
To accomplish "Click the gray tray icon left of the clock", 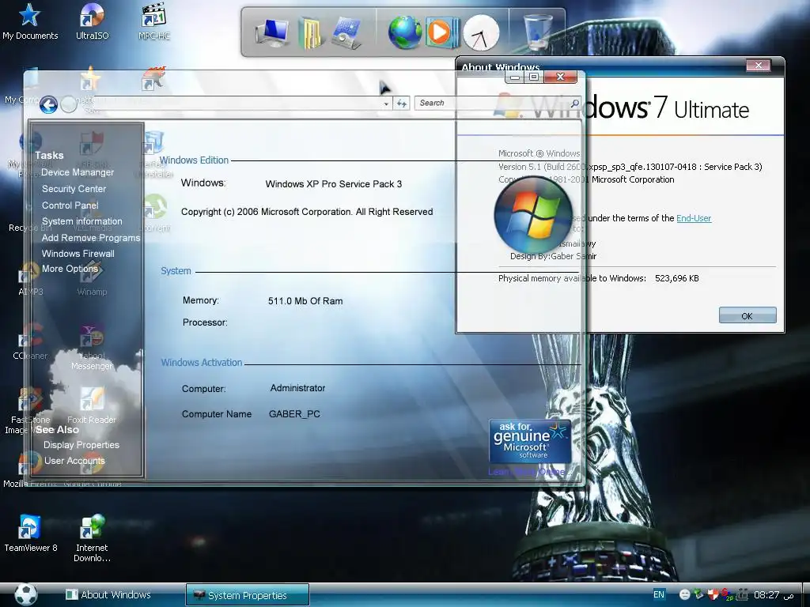I will [742, 595].
